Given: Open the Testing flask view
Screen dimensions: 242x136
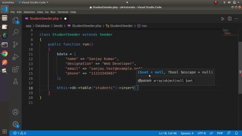Looking at the screenshot, I should click(16, 82).
